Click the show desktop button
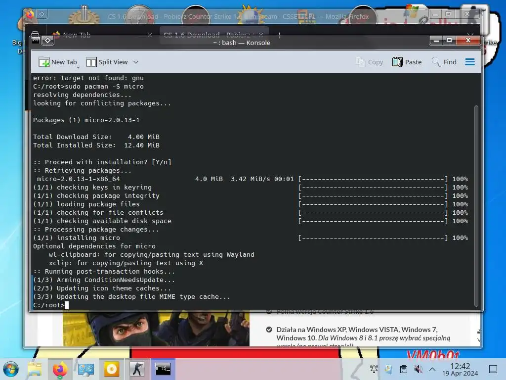The width and height of the screenshot is (506, 380). coord(493,369)
